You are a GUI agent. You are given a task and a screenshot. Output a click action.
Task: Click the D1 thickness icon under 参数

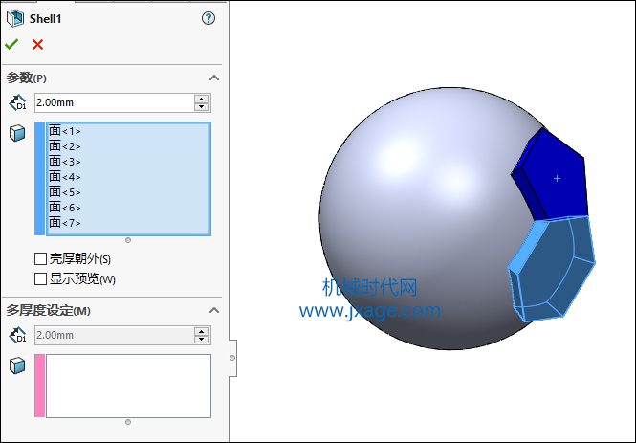(x=17, y=102)
